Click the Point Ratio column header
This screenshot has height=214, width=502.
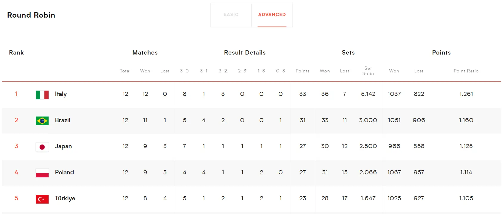(466, 71)
